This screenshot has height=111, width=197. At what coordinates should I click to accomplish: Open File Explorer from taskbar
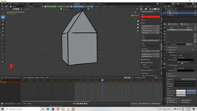(x=43, y=109)
